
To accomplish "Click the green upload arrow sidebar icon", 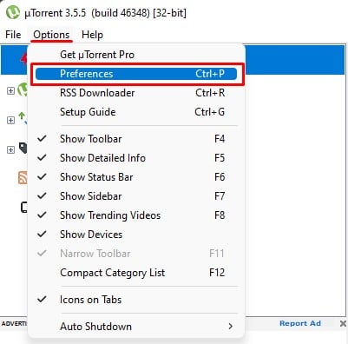I will pos(23,118).
